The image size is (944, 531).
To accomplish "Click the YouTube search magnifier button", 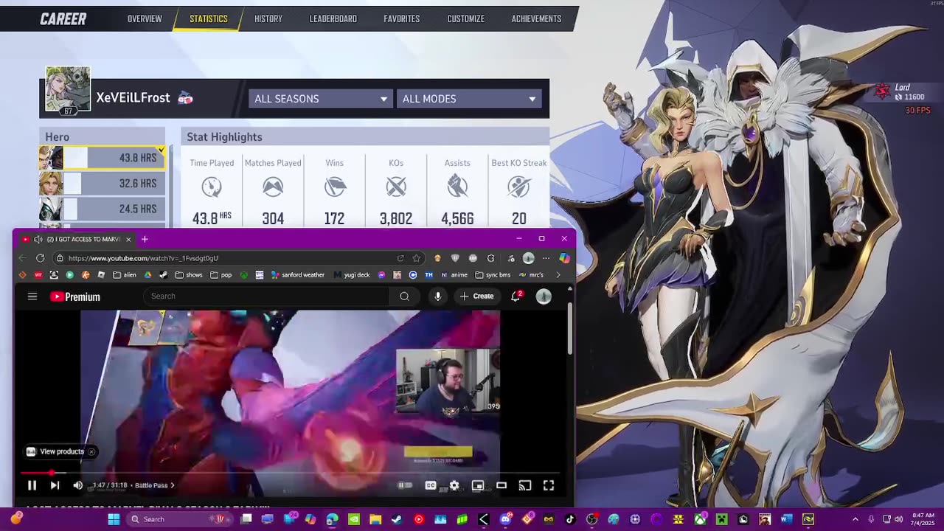I will tap(404, 296).
